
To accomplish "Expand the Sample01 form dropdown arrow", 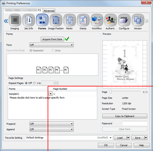I will (x=51, y=94).
